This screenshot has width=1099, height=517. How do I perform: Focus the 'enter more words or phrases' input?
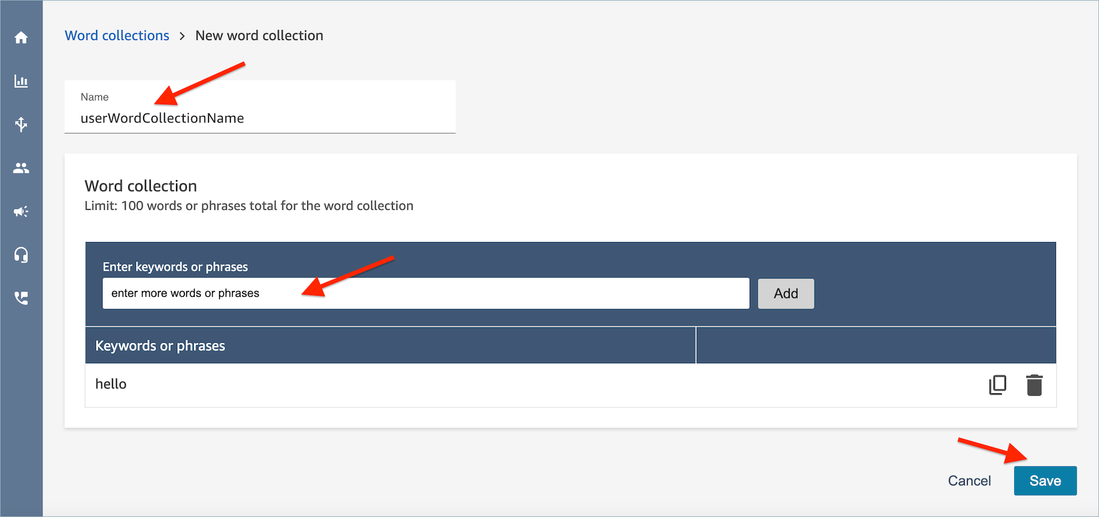425,293
